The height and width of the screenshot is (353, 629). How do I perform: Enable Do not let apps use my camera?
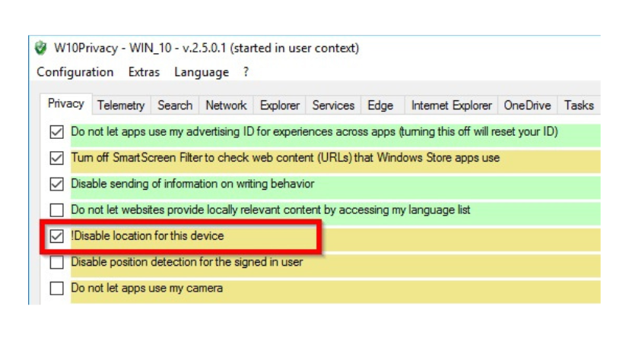point(56,288)
